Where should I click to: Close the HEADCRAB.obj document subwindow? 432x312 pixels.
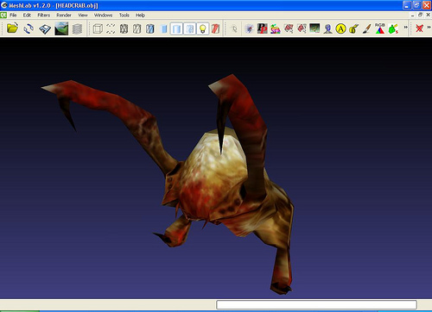point(428,15)
